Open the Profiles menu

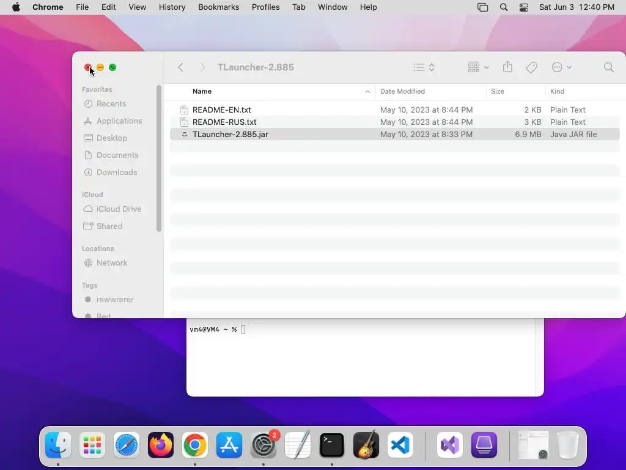click(265, 7)
